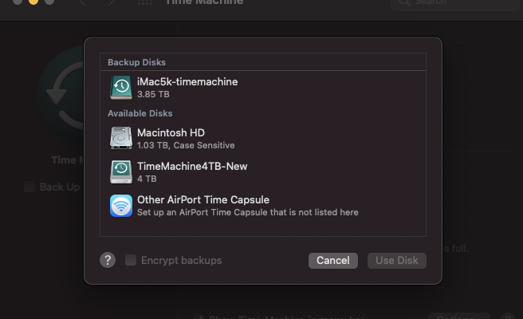523x319 pixels.
Task: Cancel the disk selection dialog
Action: click(x=333, y=260)
